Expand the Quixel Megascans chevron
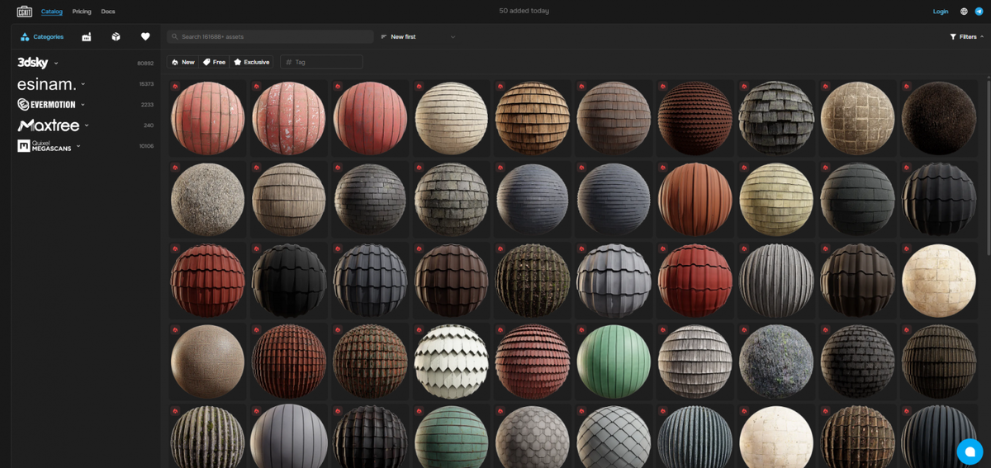Viewport: 991px width, 468px height. [78, 146]
